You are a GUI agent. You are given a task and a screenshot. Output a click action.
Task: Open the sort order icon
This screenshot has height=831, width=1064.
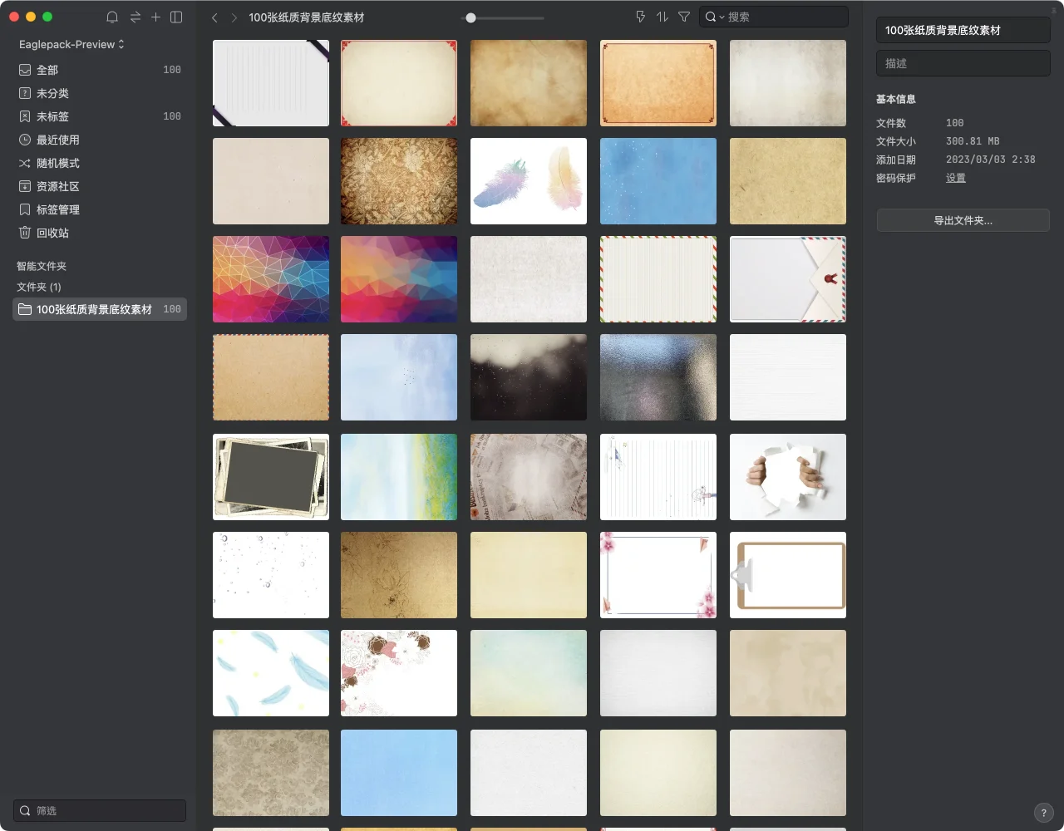click(x=663, y=17)
